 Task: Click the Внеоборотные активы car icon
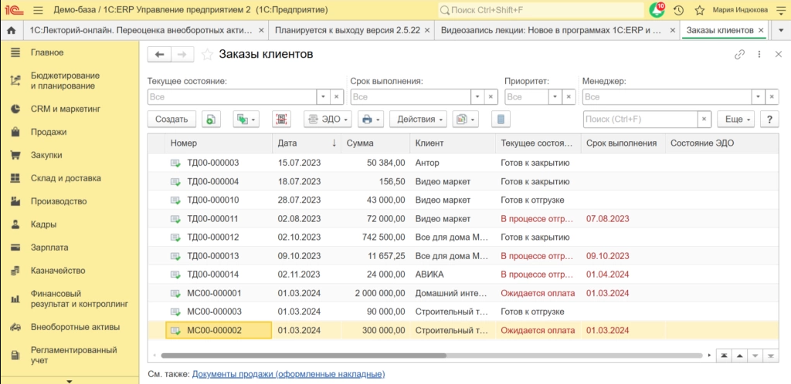15,327
